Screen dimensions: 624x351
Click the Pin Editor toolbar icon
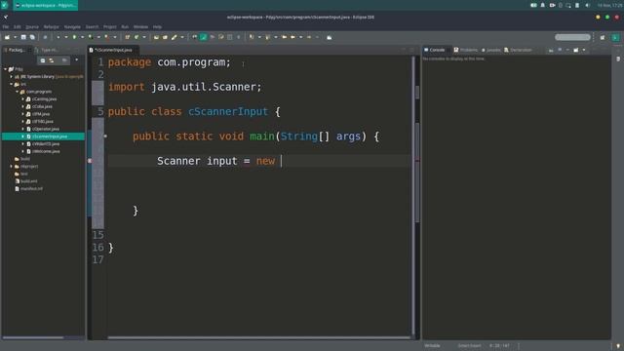[x=330, y=37]
